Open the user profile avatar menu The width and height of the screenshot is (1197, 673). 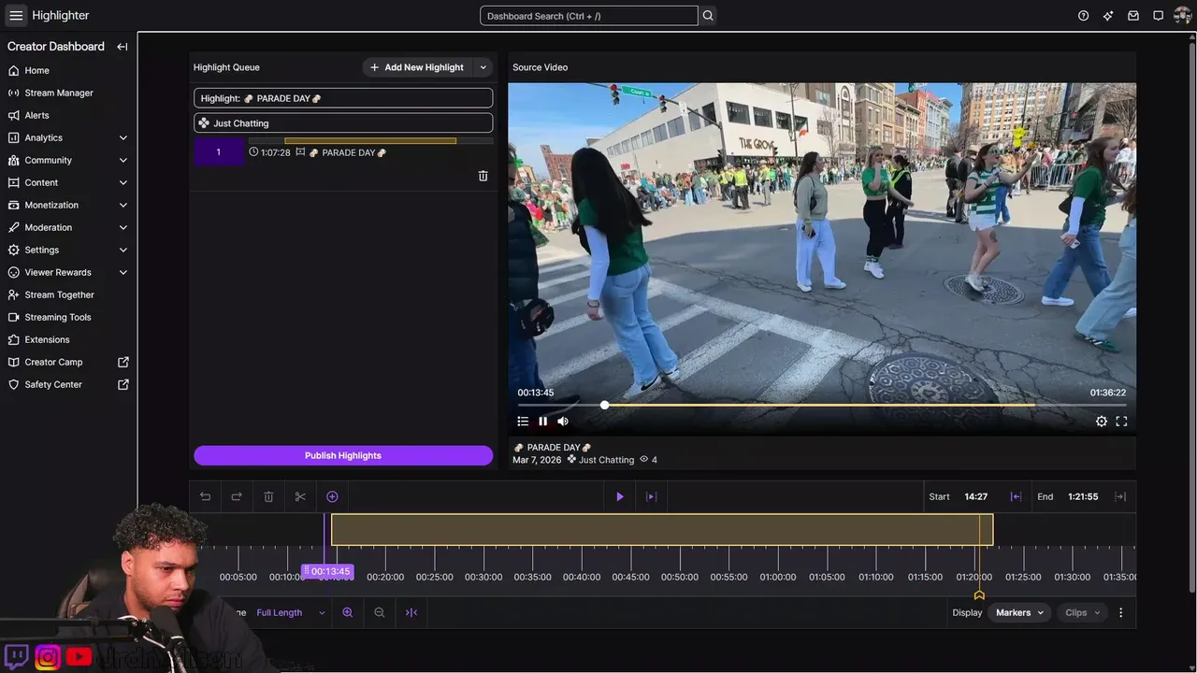point(1183,16)
